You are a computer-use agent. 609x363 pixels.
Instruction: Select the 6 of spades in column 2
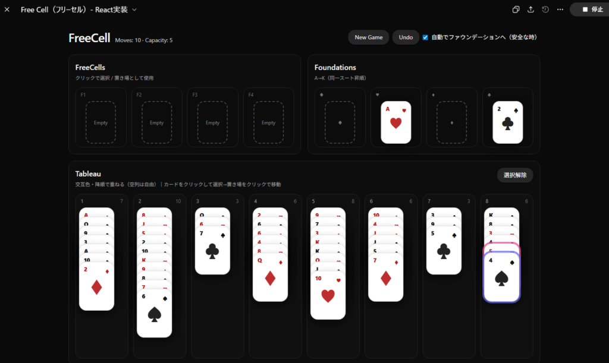pos(154,313)
